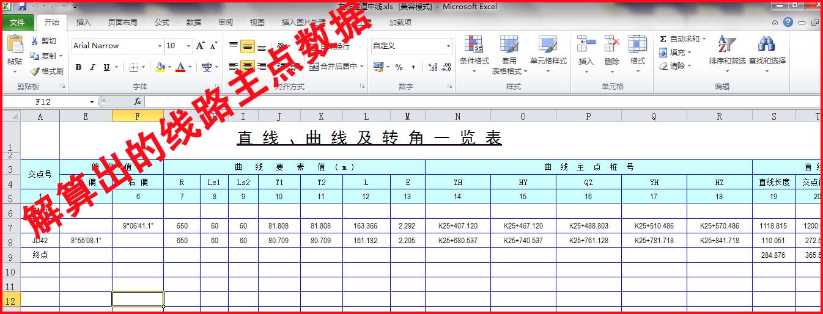Click the accounting currency format icon
The width and height of the screenshot is (823, 314).
pos(377,67)
